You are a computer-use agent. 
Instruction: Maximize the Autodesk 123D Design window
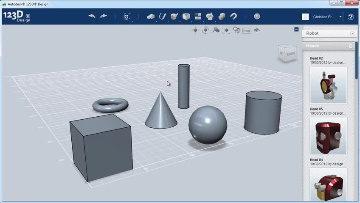(x=341, y=3)
